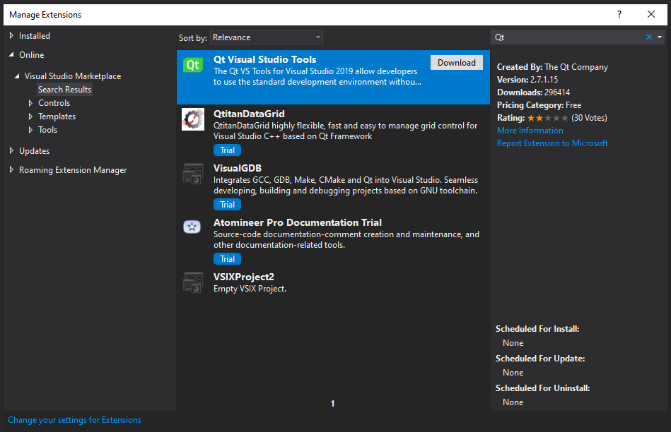Select the Visual Studio Marketplace label
671x432 pixels.
click(x=73, y=76)
